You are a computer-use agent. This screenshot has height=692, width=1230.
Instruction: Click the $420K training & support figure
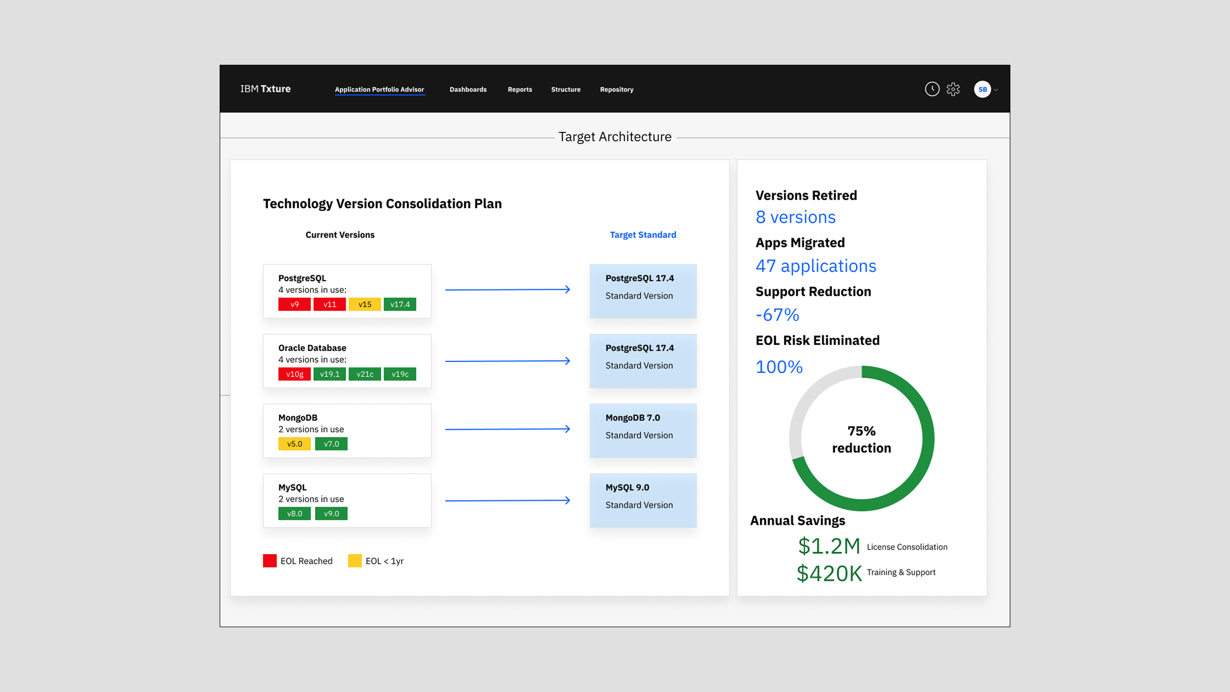(x=829, y=573)
